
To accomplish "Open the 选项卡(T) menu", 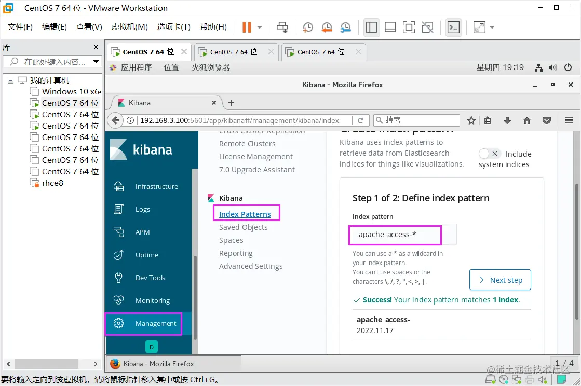I will pos(173,27).
